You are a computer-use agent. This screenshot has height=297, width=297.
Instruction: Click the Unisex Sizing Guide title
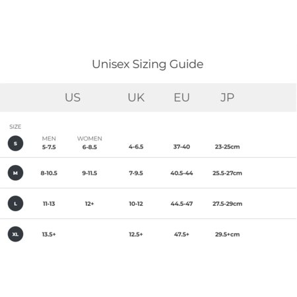coord(148,64)
